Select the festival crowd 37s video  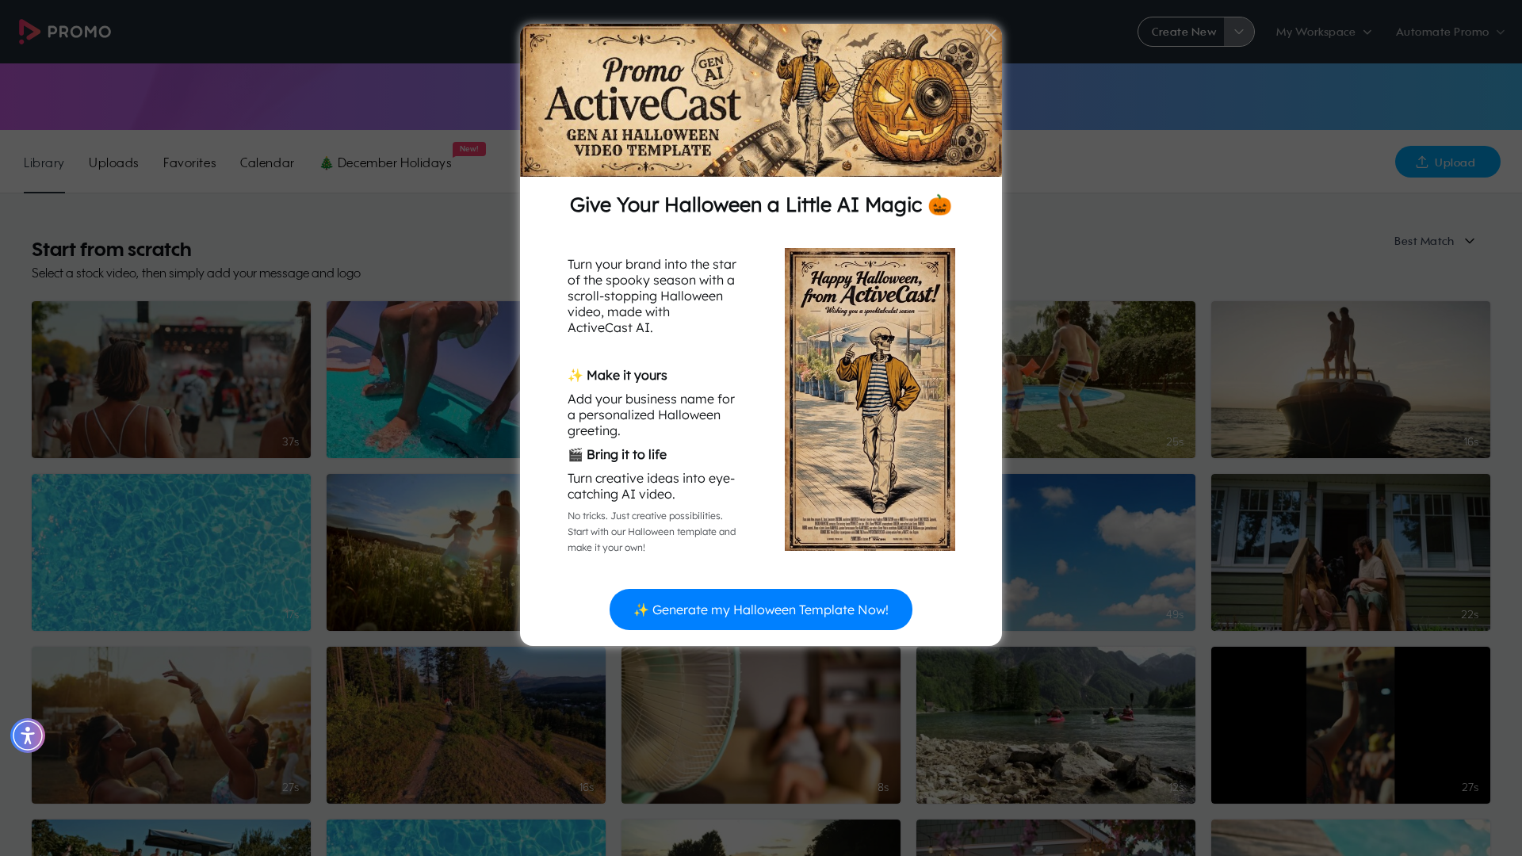pyautogui.click(x=171, y=380)
